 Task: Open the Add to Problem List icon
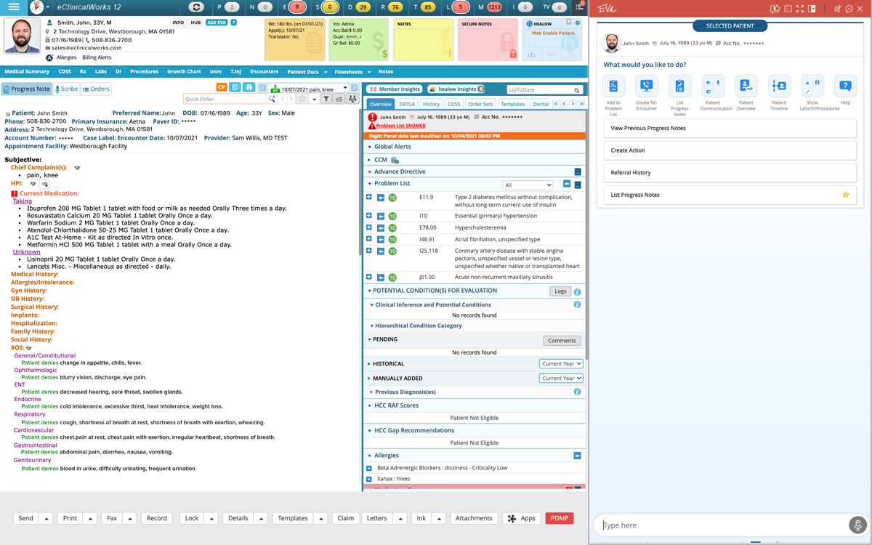613,86
